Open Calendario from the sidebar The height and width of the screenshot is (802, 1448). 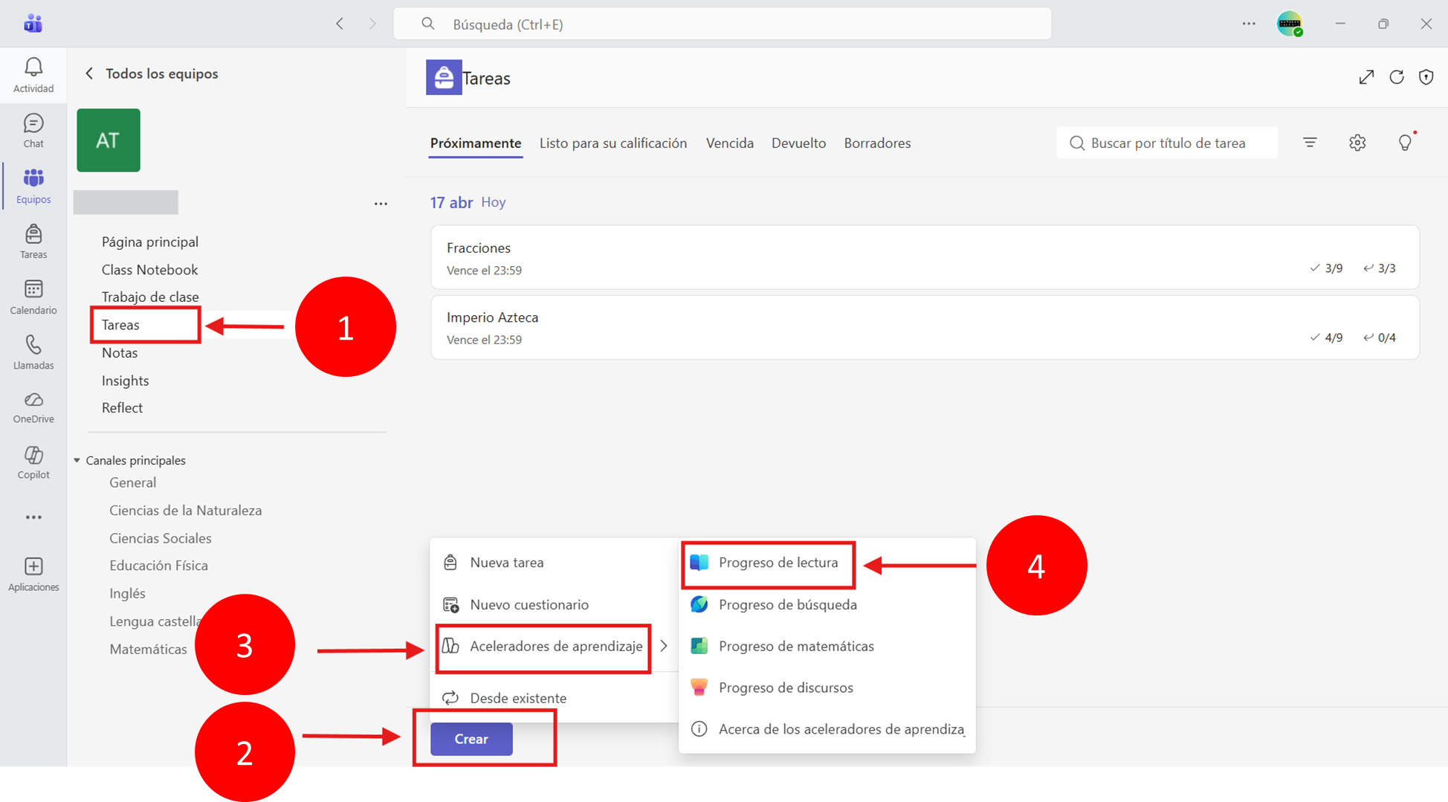point(33,297)
